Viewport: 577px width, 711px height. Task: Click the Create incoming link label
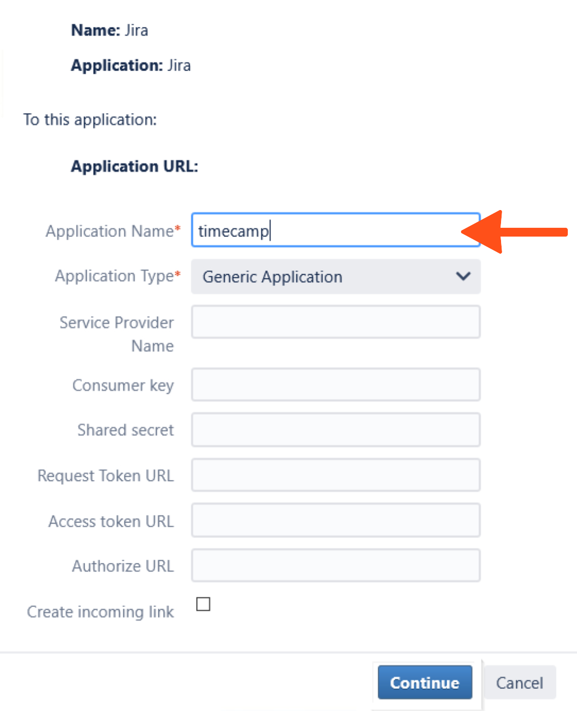click(101, 612)
